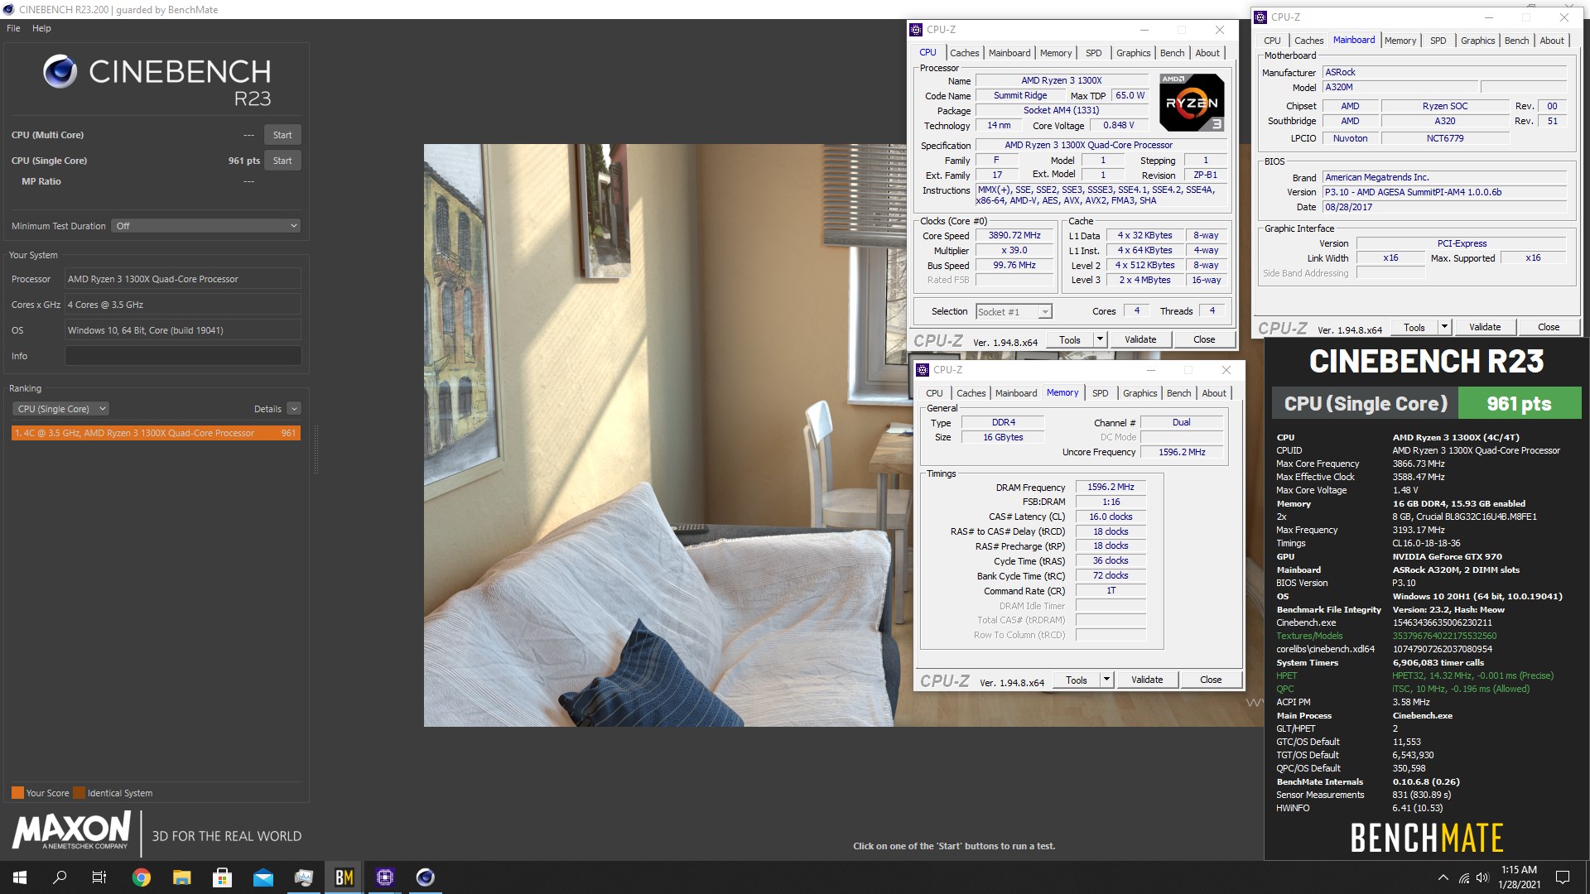The image size is (1590, 894).
Task: Open Graphics tab in CPU-Z Mainboard window
Action: pyautogui.click(x=1477, y=41)
